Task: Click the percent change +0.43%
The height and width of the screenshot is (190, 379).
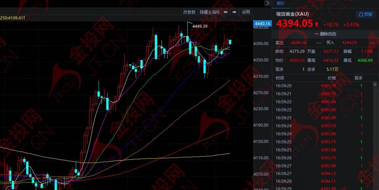Action: (351, 24)
